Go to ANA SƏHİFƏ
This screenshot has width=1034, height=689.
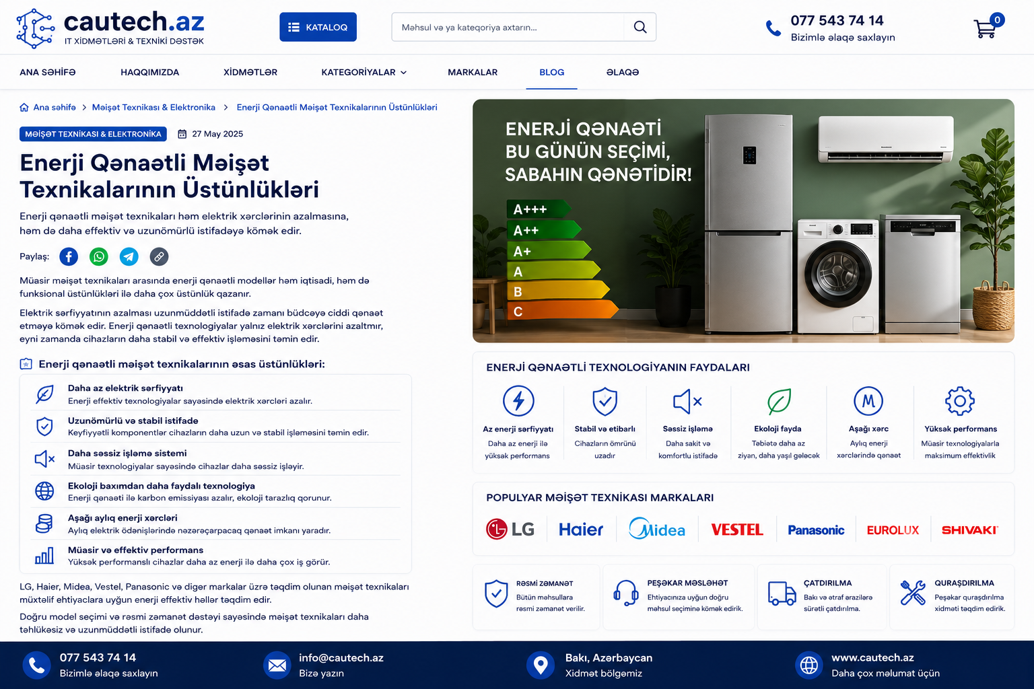coord(48,72)
